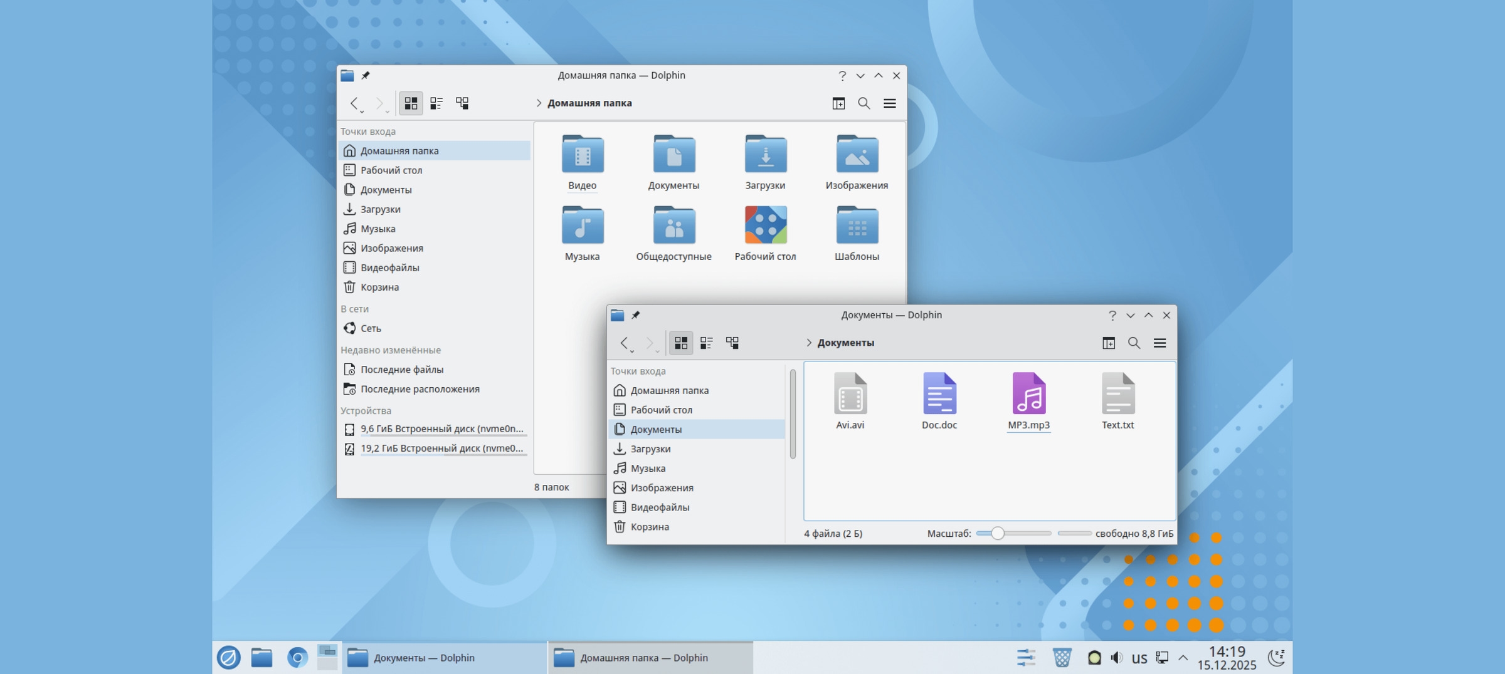Screen dimensions: 1505x674
Task: Select the Видео folder
Action: 583,162
